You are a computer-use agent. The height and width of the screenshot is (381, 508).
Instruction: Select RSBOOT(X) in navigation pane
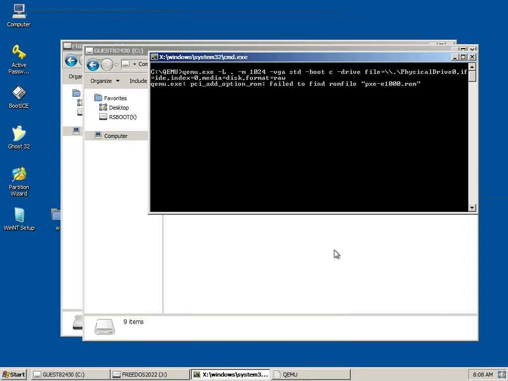point(118,117)
